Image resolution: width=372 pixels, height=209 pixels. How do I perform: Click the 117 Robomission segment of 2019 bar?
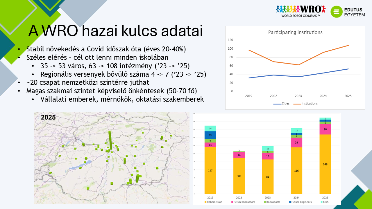[x=210, y=170]
